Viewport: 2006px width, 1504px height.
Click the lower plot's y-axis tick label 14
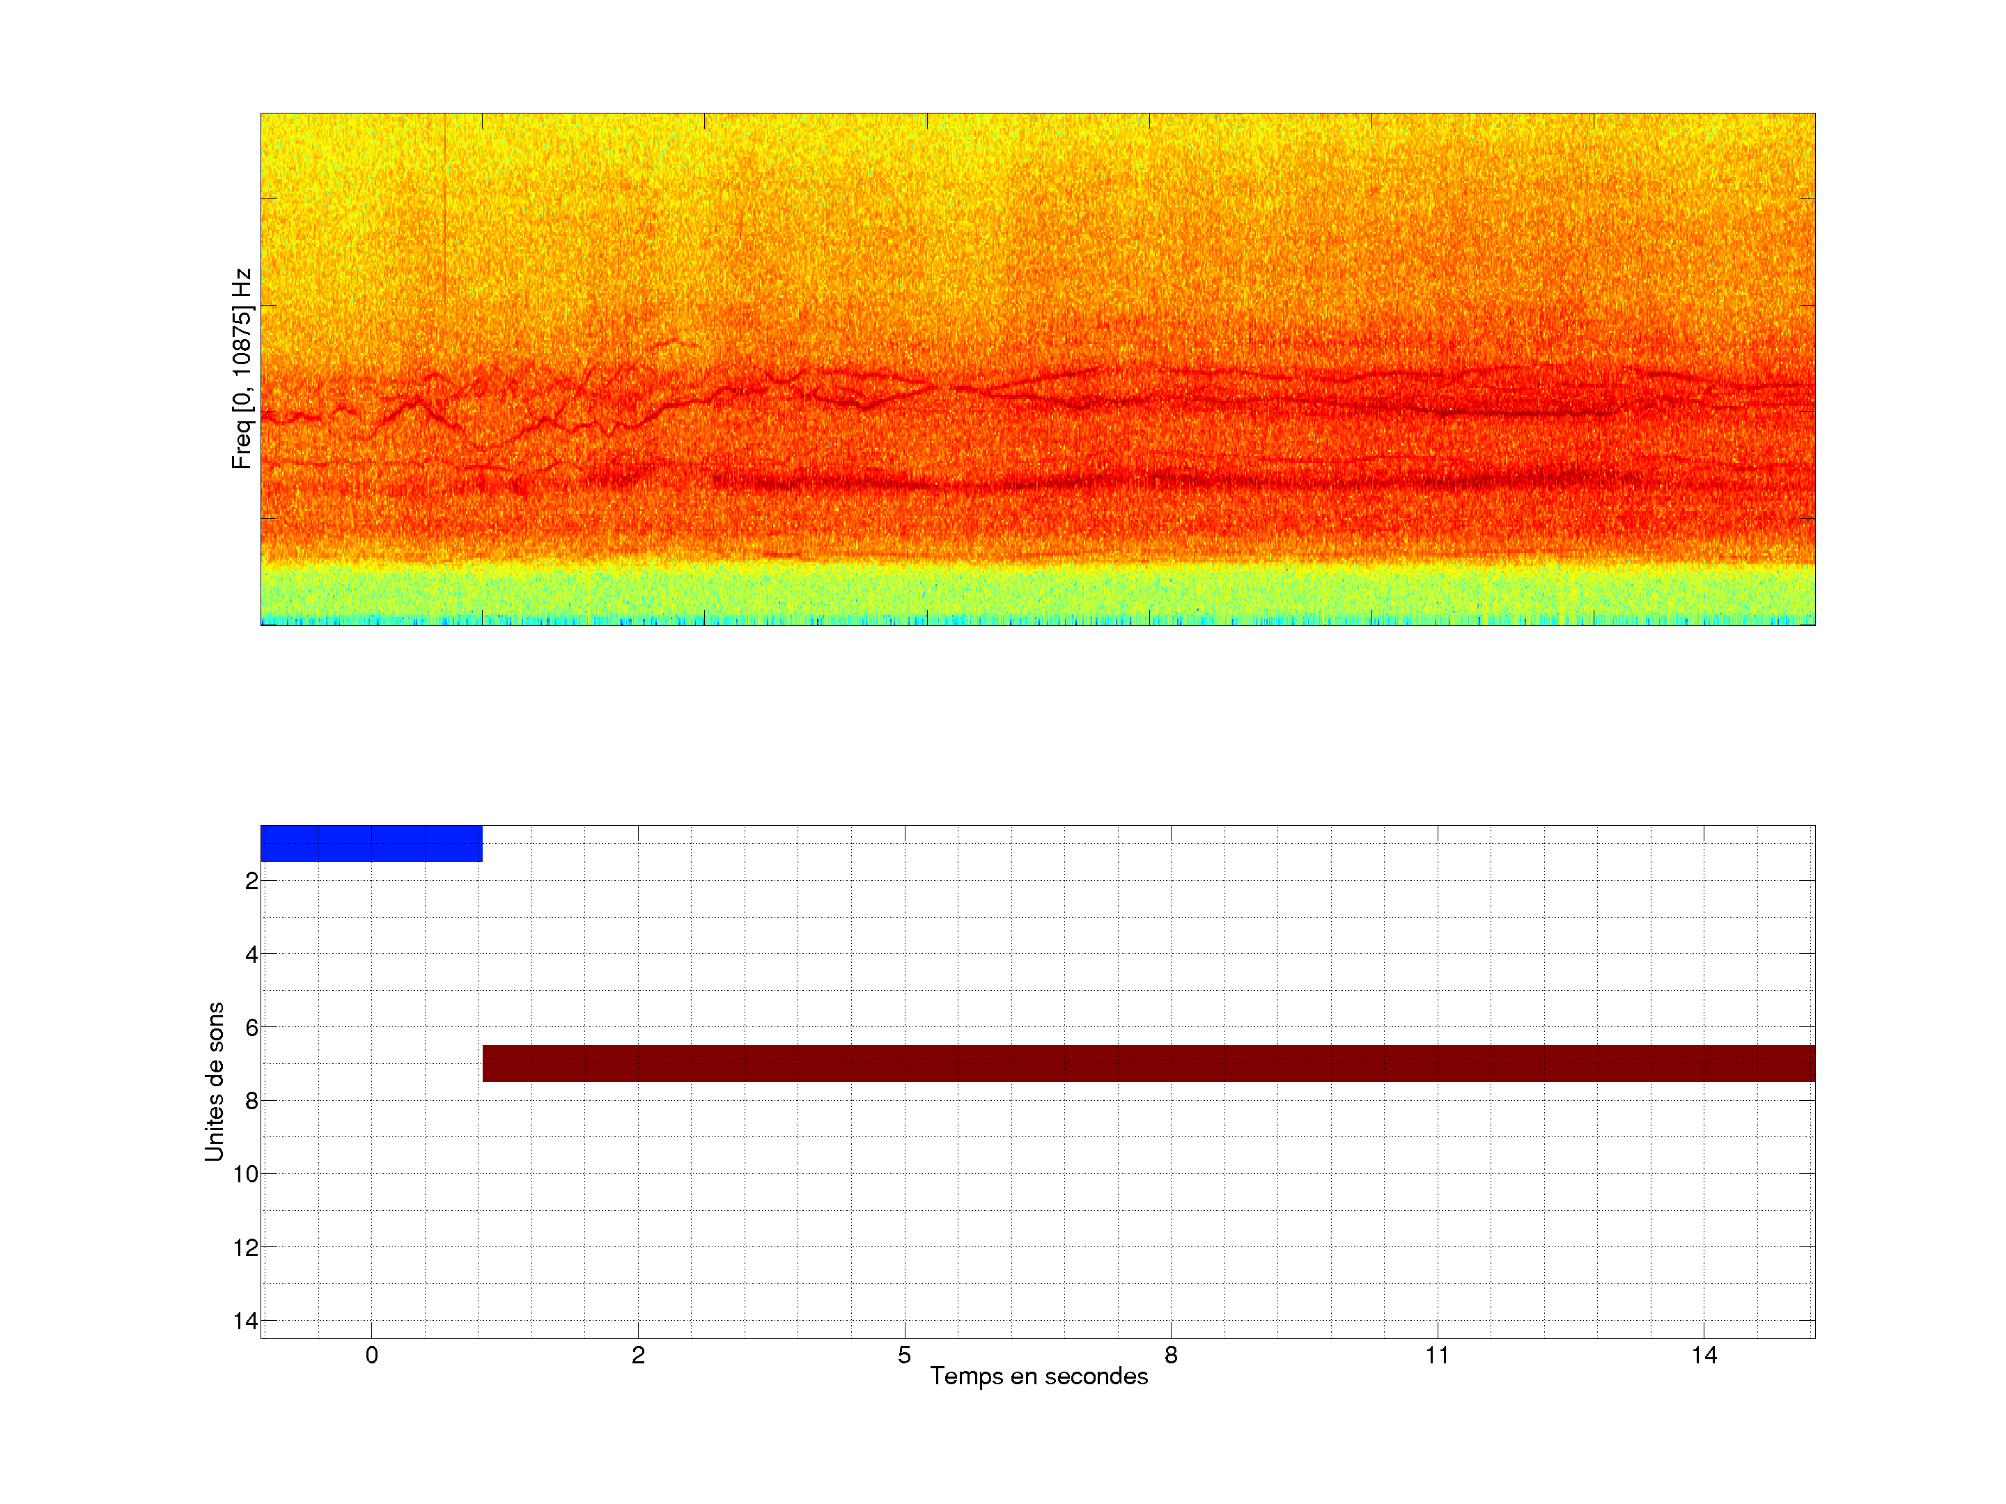point(246,1321)
